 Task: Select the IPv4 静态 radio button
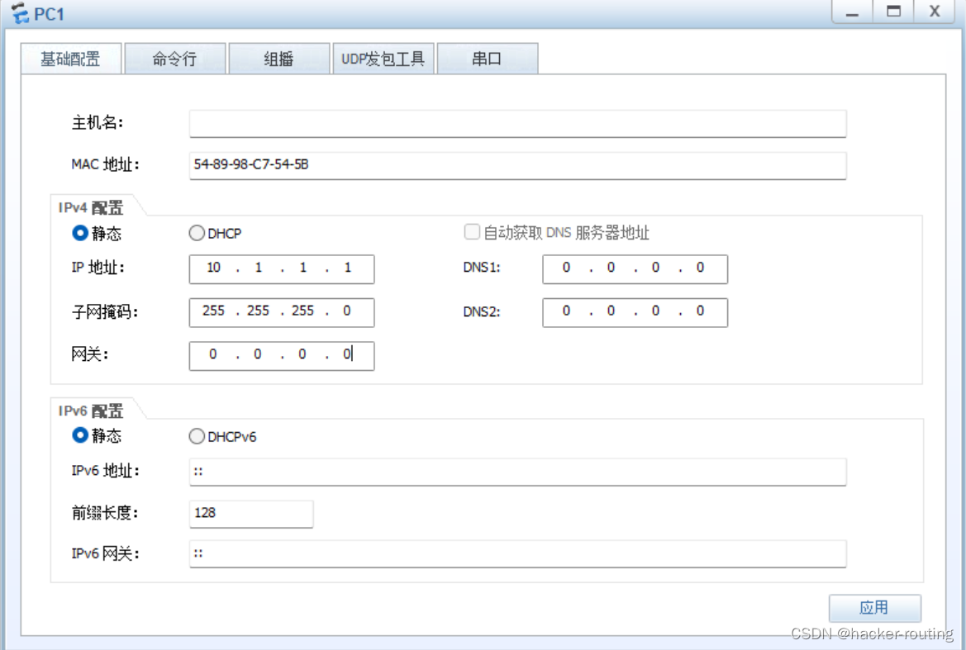tap(80, 233)
